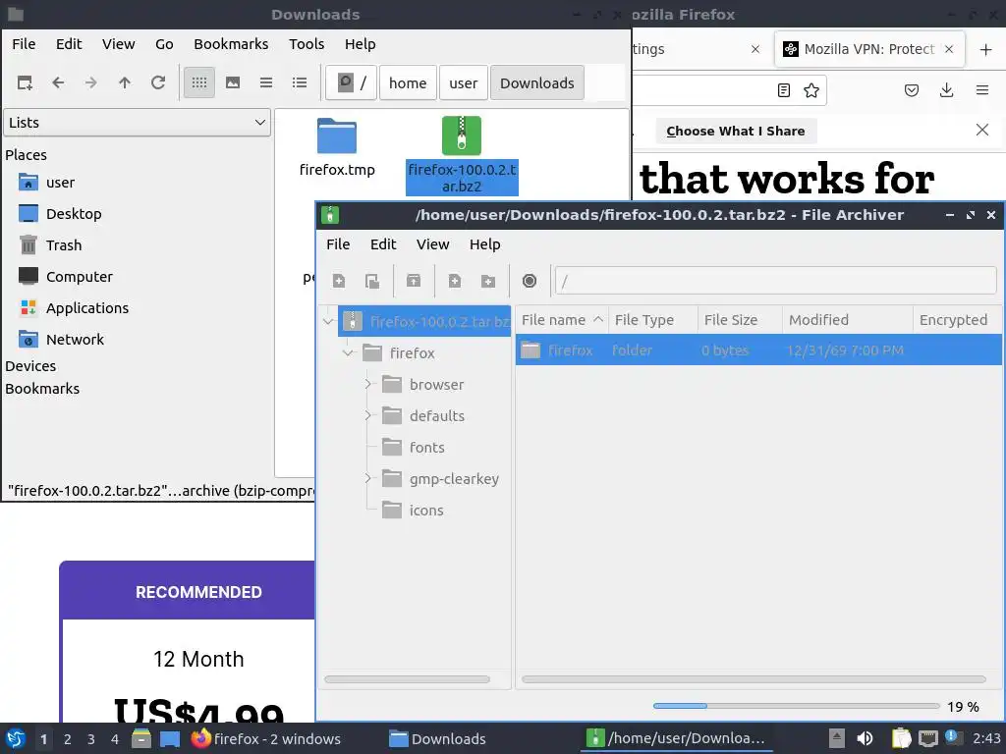Click Open archive icon in File Archiver toolbar

(x=372, y=281)
